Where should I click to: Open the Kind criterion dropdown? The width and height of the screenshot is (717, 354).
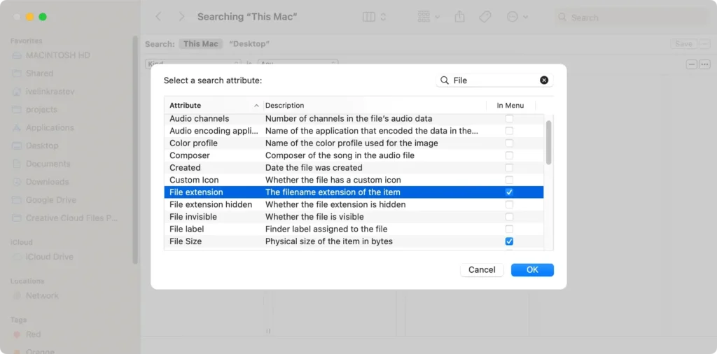click(193, 64)
